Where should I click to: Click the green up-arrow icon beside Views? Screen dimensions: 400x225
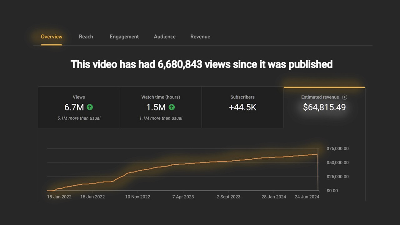click(90, 107)
